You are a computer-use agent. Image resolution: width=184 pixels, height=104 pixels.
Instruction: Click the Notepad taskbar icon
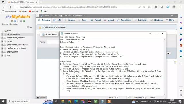pyautogui.click(x=102, y=101)
